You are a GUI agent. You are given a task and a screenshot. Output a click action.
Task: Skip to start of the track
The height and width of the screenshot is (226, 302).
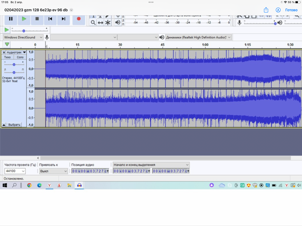[x=50, y=19]
